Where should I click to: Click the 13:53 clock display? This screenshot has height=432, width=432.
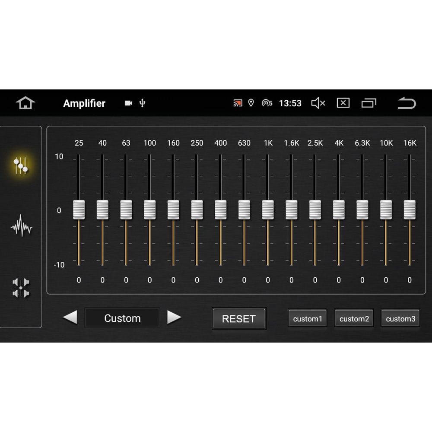290,103
